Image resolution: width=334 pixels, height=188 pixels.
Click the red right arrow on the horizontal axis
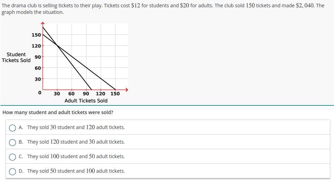click(127, 90)
